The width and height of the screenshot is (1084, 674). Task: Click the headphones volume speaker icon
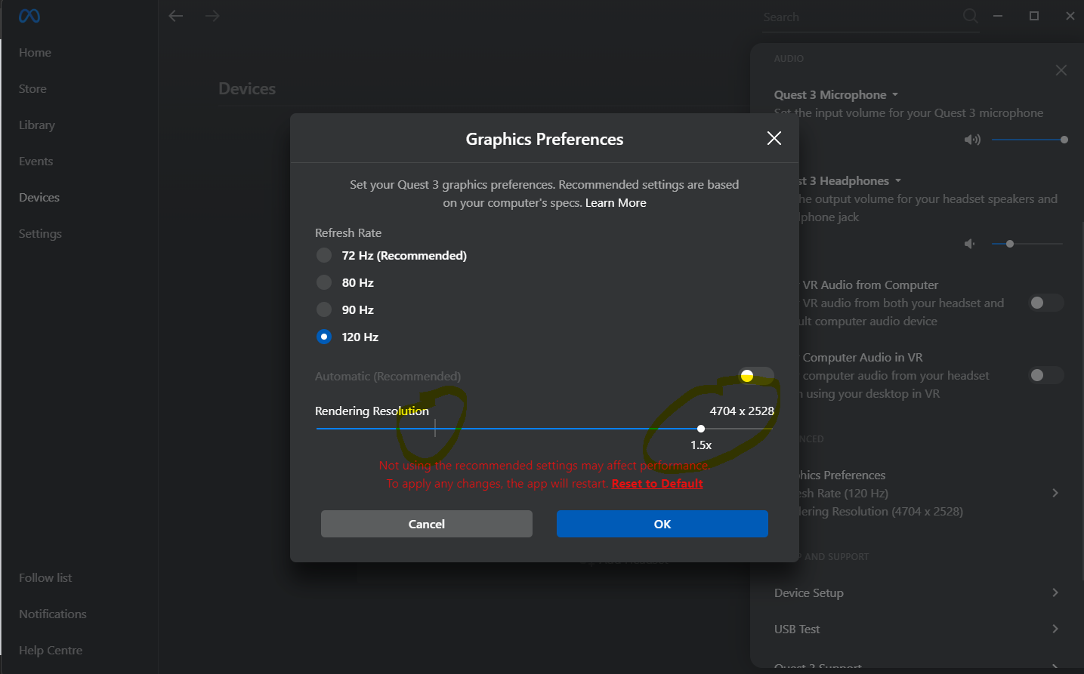pos(970,244)
